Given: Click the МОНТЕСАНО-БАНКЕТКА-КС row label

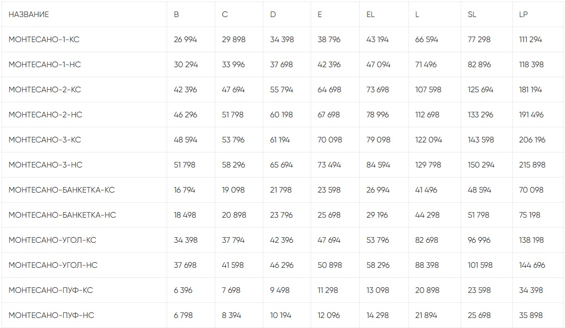Looking at the screenshot, I should click(x=61, y=190).
